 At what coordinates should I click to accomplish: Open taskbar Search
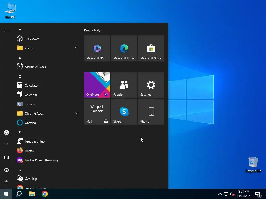pos(19,194)
